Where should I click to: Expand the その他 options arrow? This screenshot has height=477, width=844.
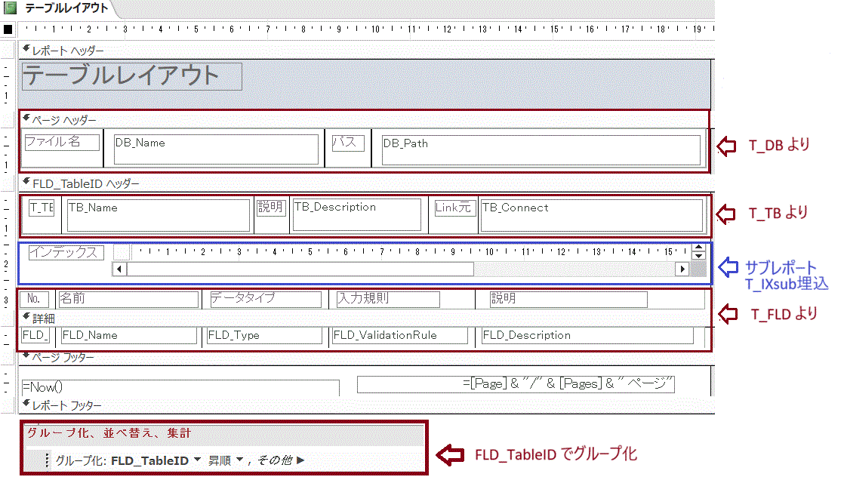pos(300,460)
